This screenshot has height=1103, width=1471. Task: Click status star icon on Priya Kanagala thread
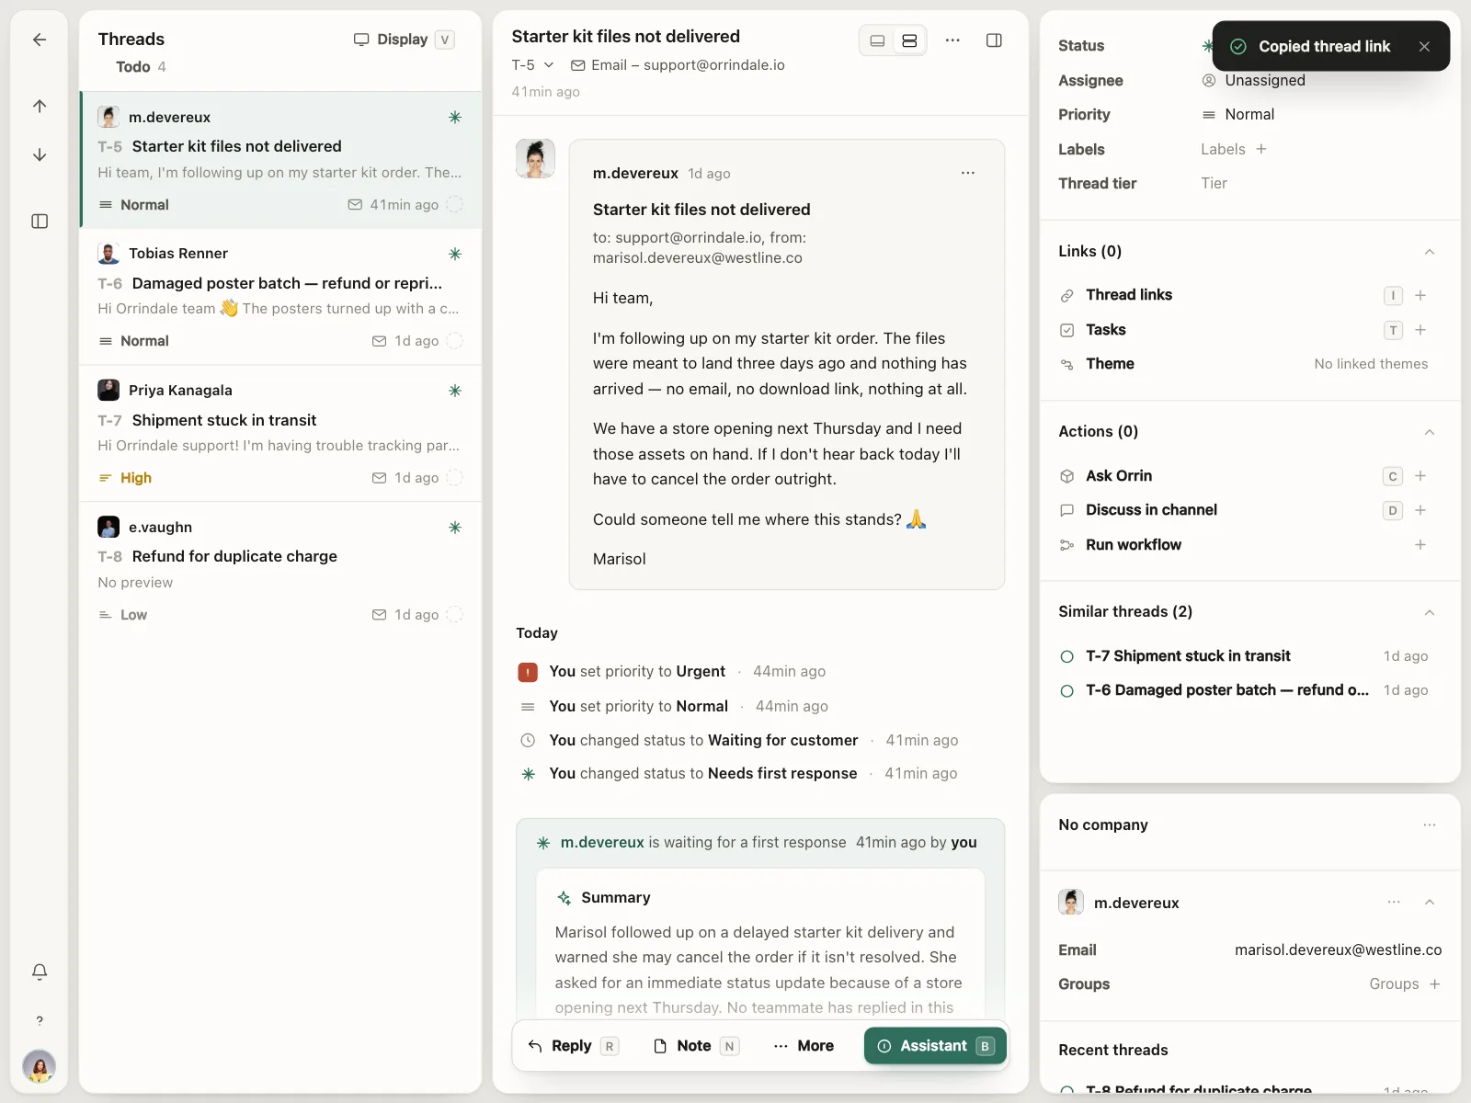click(x=454, y=391)
